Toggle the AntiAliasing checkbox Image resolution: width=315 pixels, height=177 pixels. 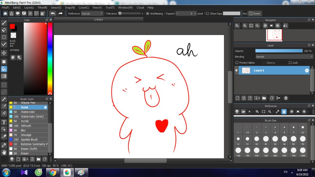148,14
